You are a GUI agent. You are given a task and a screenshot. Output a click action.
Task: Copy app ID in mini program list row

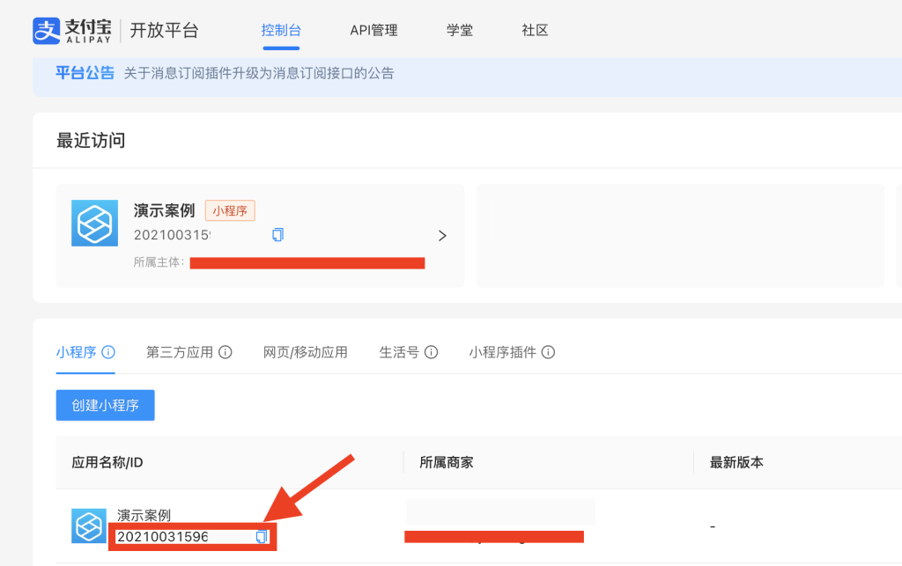coord(262,537)
